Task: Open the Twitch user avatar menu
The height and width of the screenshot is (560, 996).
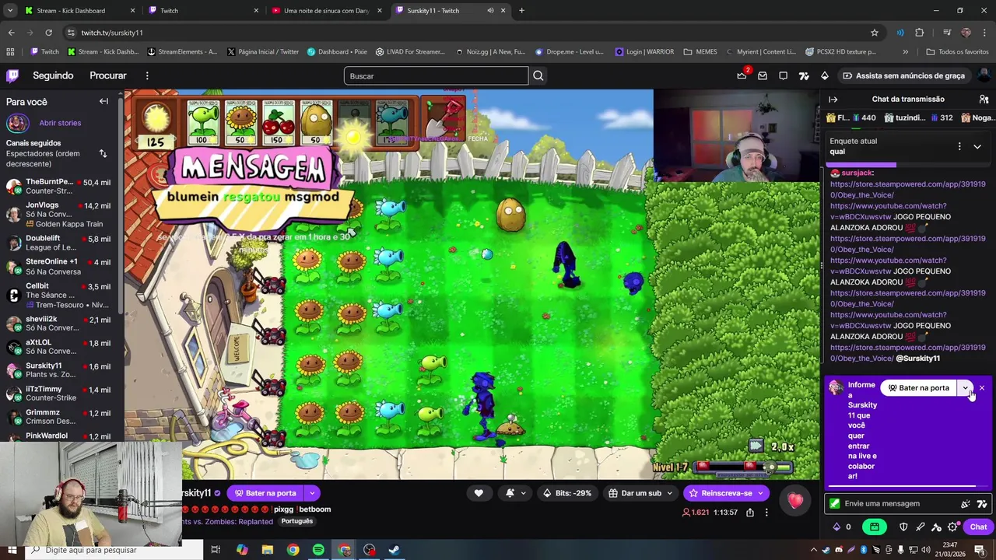Action: pyautogui.click(x=984, y=75)
